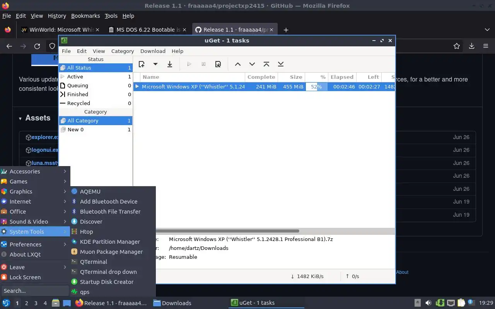Expand Accessories menu category
495x309 pixels.
(x=35, y=171)
